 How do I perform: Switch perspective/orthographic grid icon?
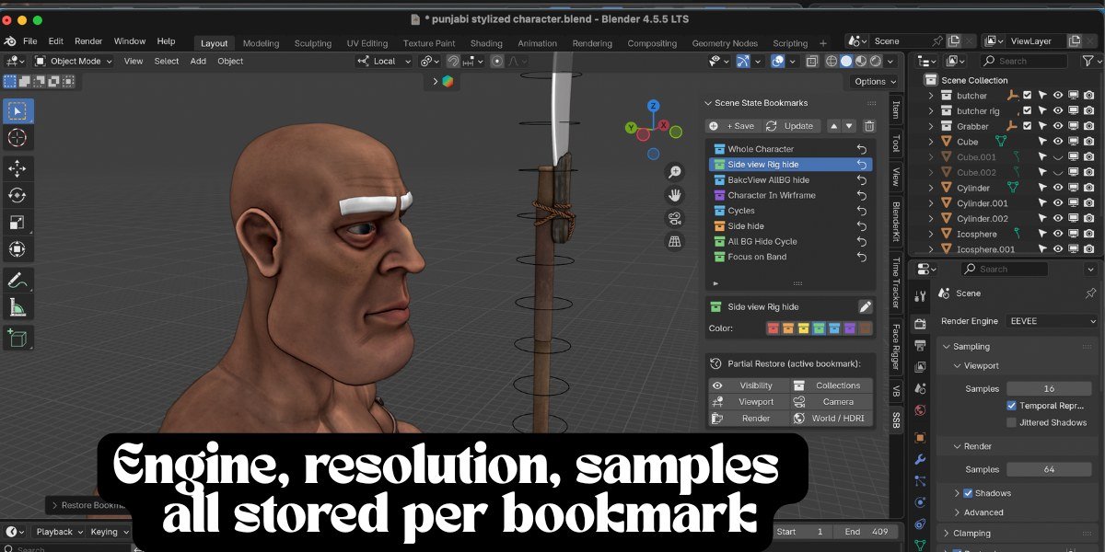point(675,241)
